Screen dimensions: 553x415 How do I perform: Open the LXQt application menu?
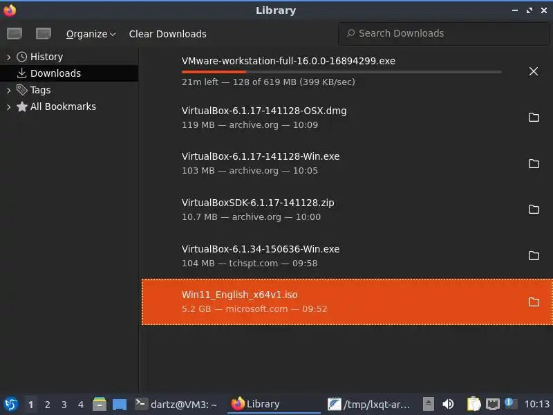pos(11,404)
